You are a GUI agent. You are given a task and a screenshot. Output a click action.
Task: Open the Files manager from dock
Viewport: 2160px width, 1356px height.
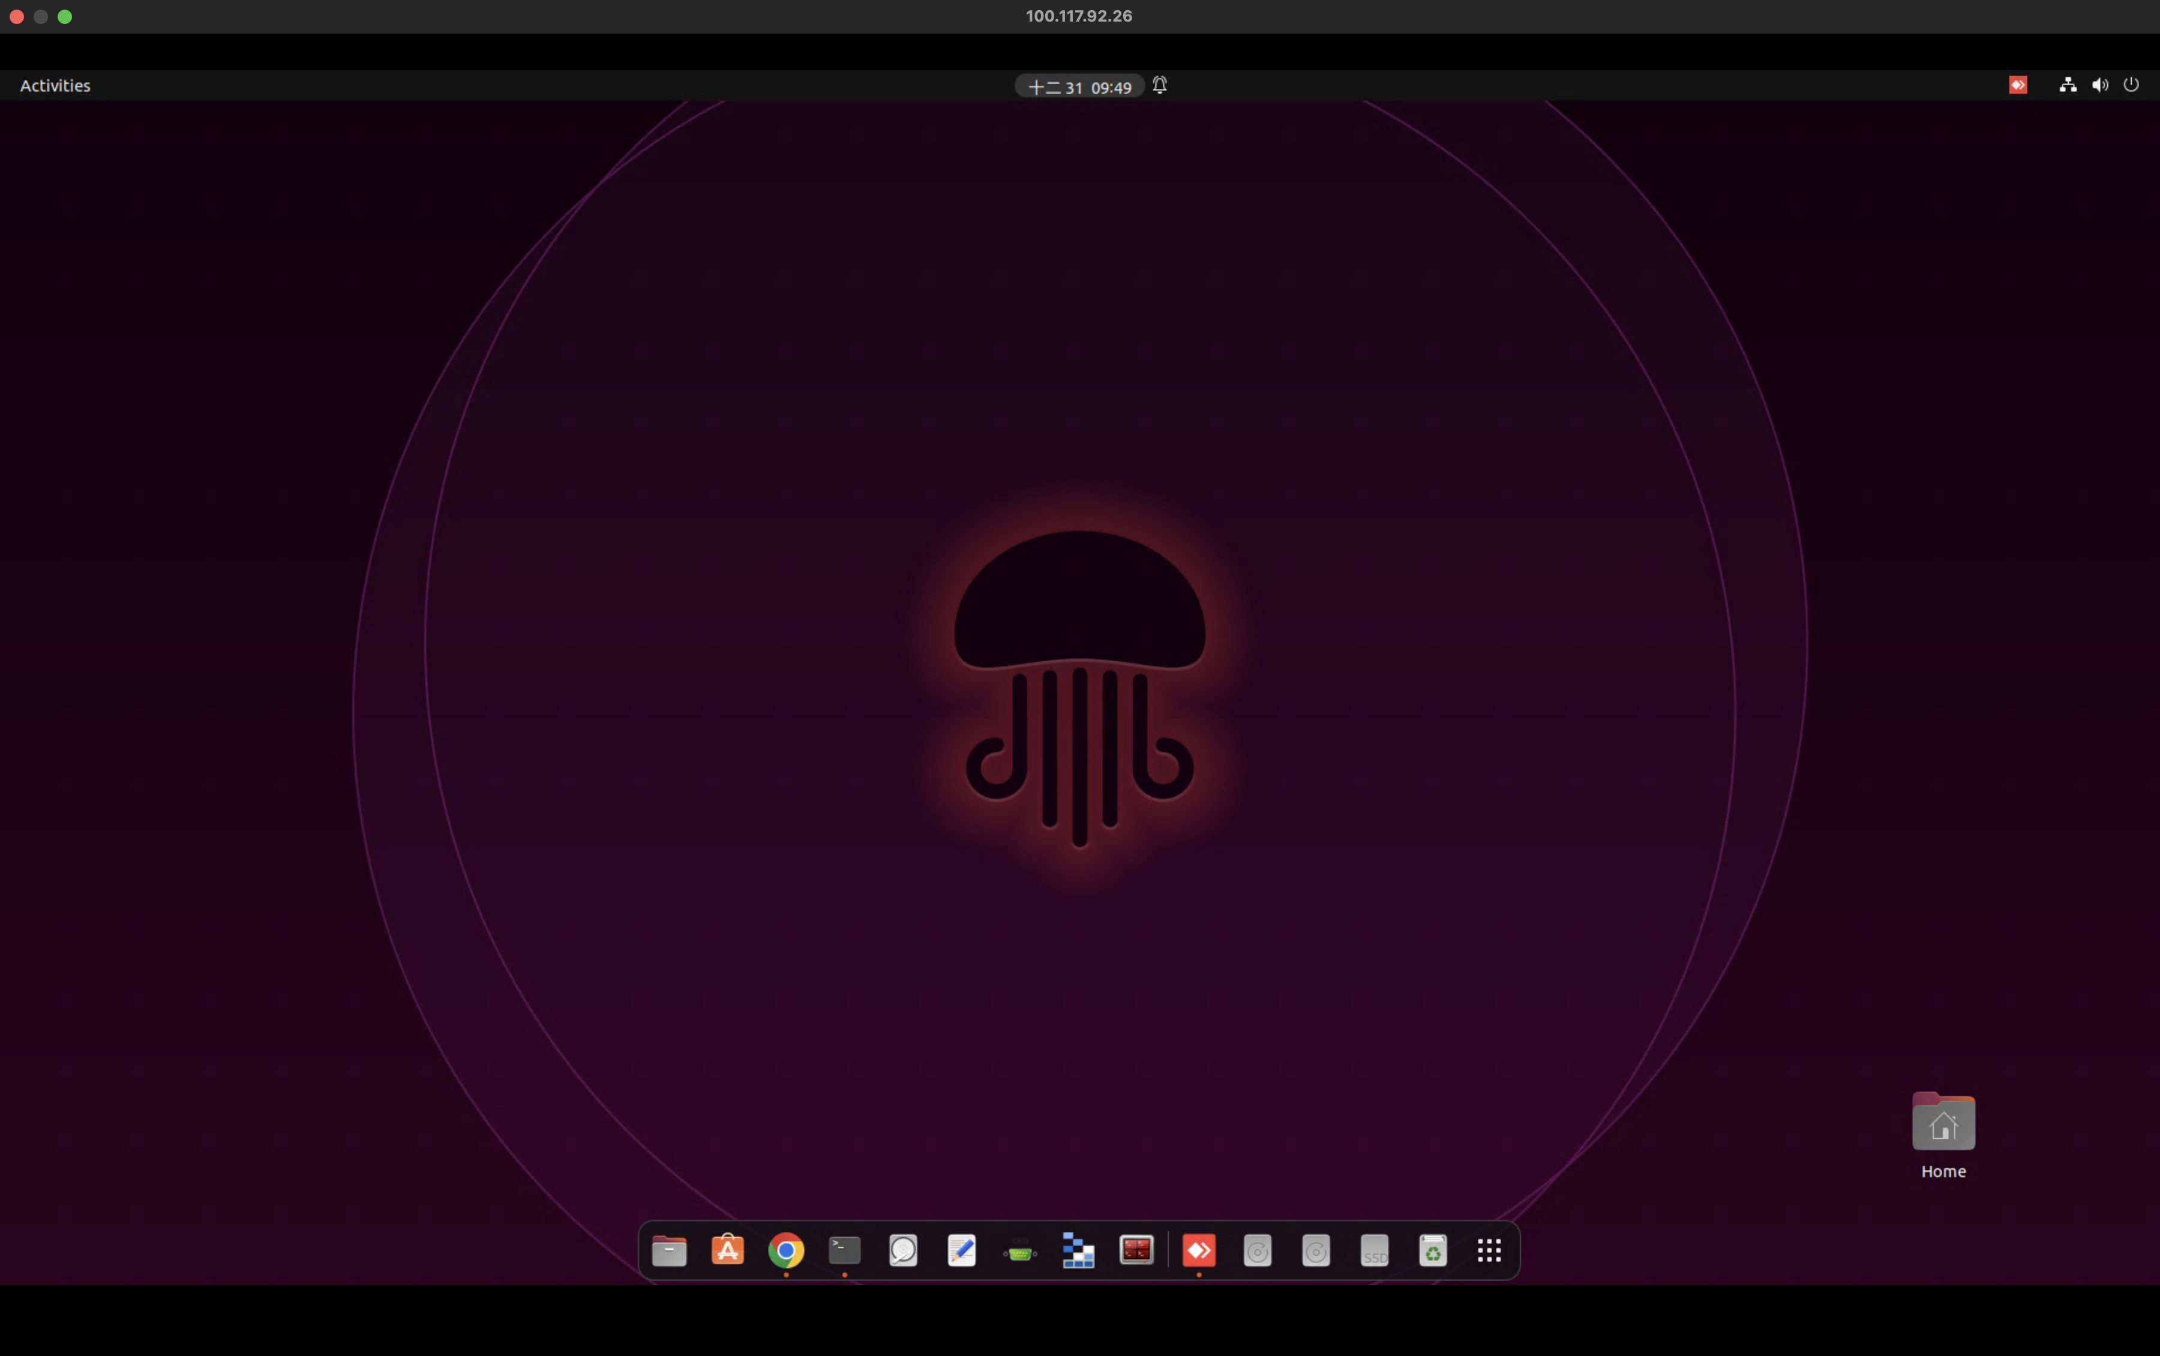[x=669, y=1250]
